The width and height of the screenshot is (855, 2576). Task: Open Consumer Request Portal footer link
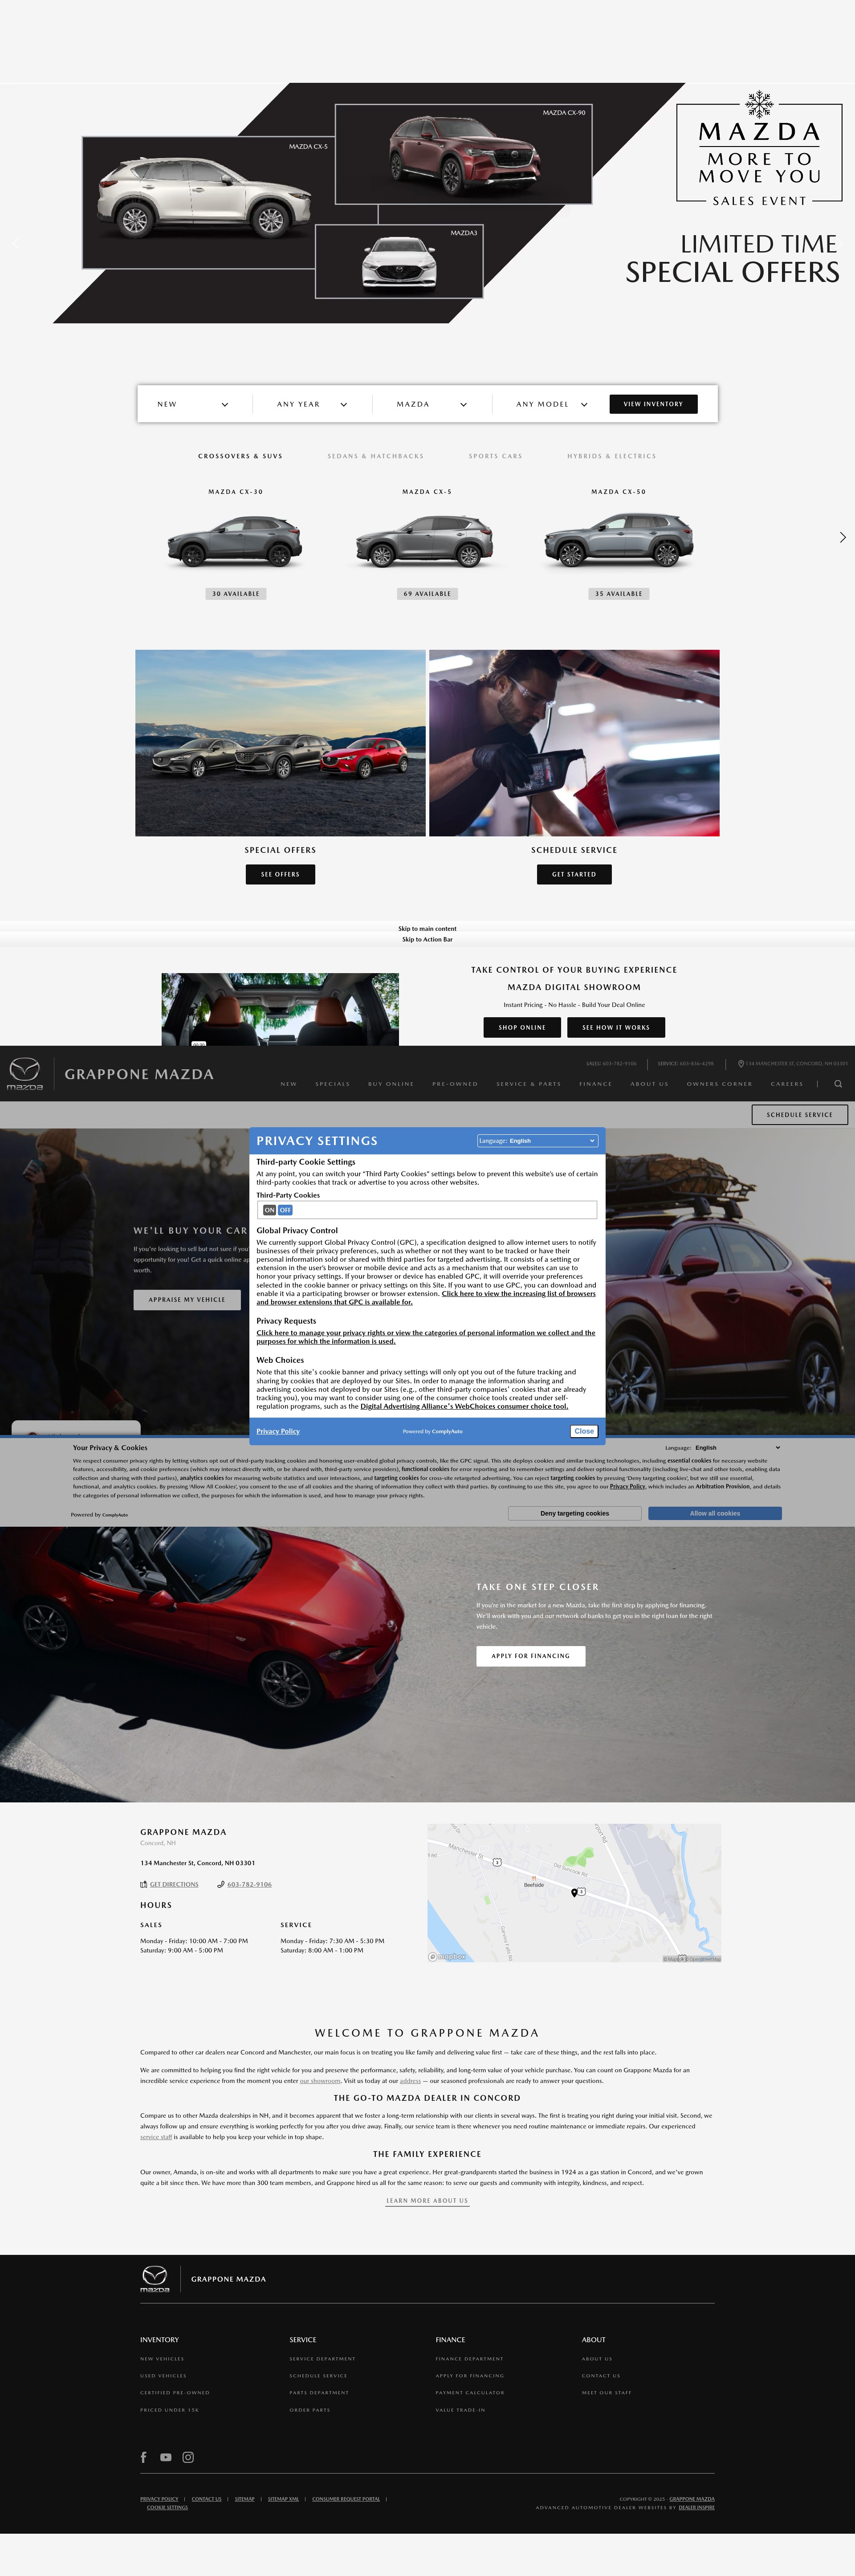tap(346, 2499)
